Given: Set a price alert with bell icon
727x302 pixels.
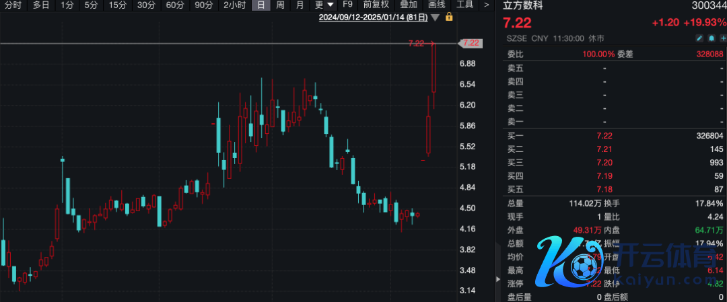Looking at the screenshot, I should click(x=712, y=38).
